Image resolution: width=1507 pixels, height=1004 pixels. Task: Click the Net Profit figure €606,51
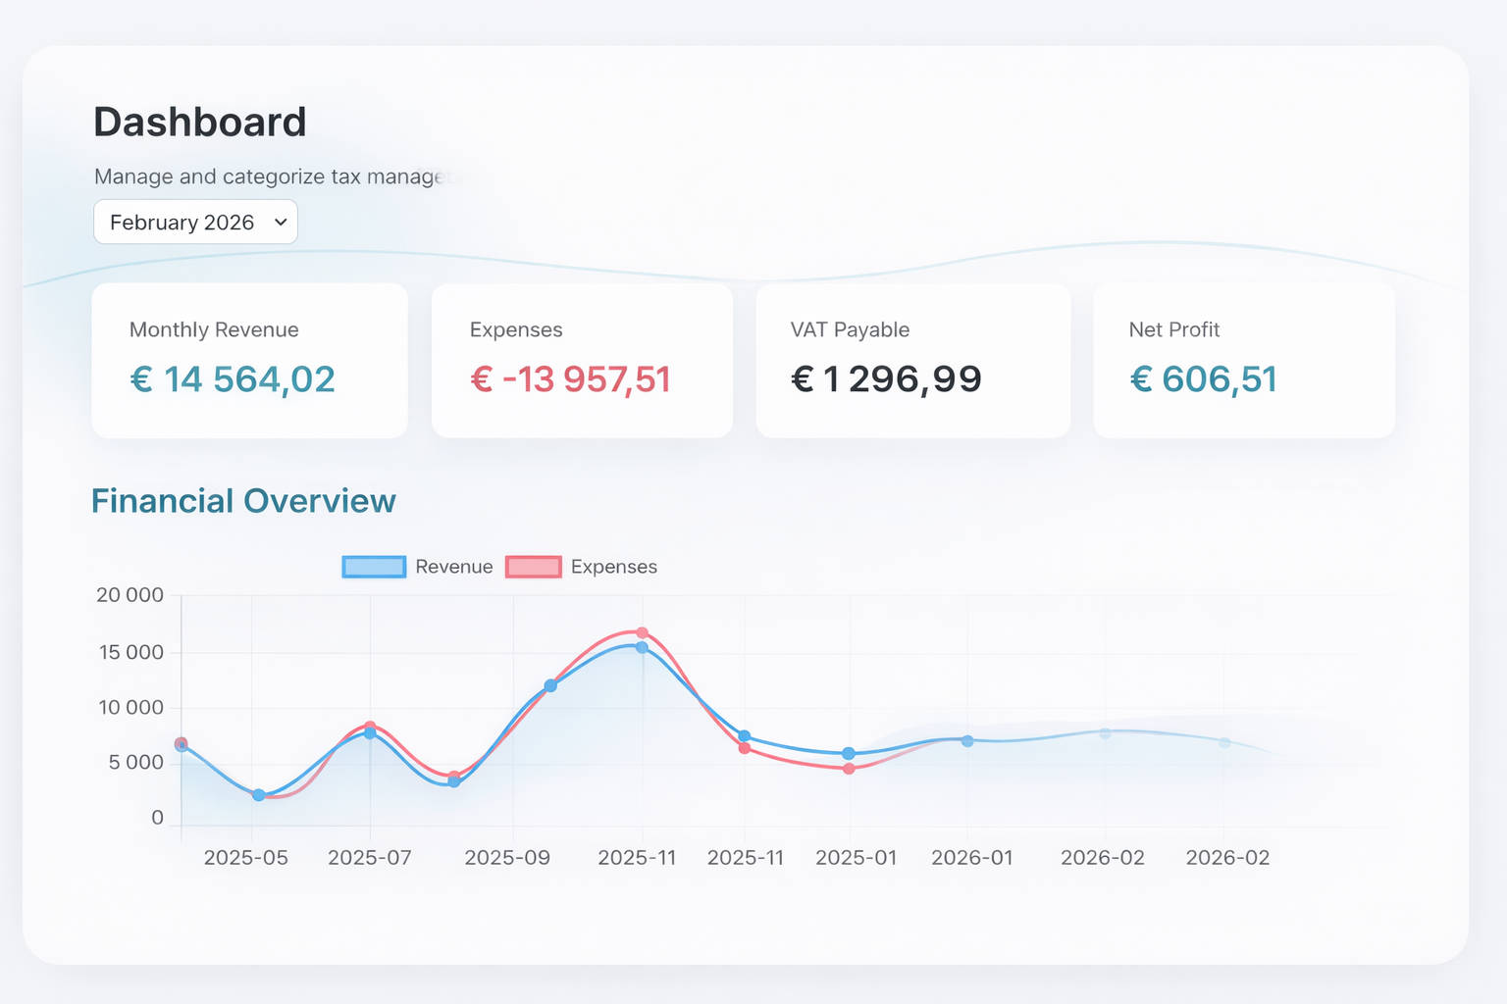point(1204,379)
